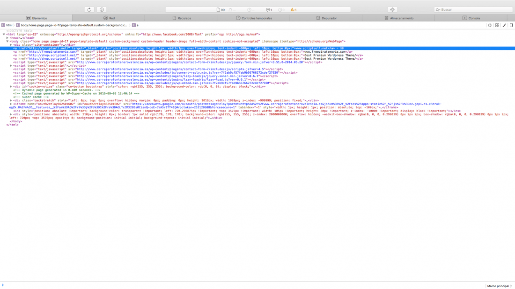Click the console prompt at the bottom
Viewport: 515px width, 289px height.
257,285
